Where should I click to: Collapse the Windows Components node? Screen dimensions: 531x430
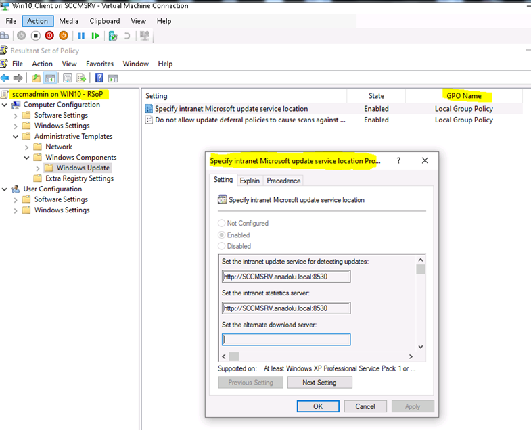pyautogui.click(x=27, y=158)
